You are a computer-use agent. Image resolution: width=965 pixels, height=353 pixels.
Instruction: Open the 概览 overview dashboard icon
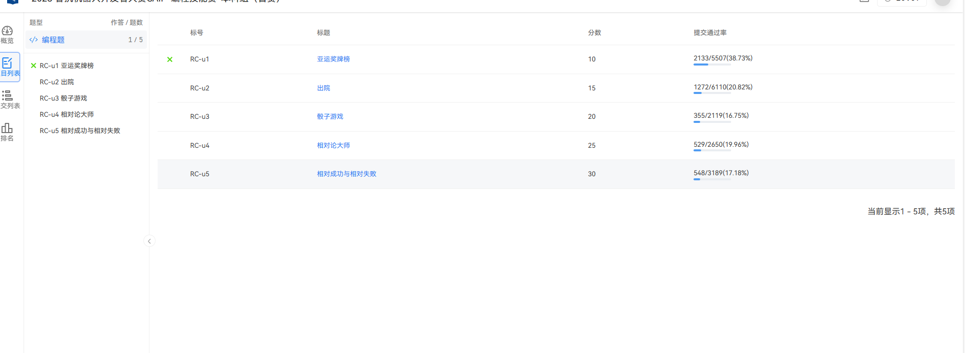point(7,31)
